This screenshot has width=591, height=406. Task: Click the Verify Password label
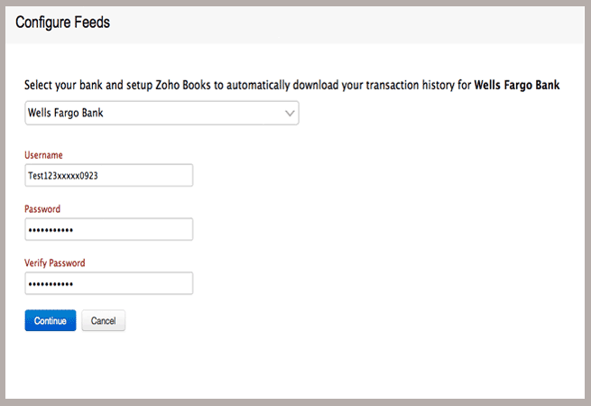click(x=55, y=263)
